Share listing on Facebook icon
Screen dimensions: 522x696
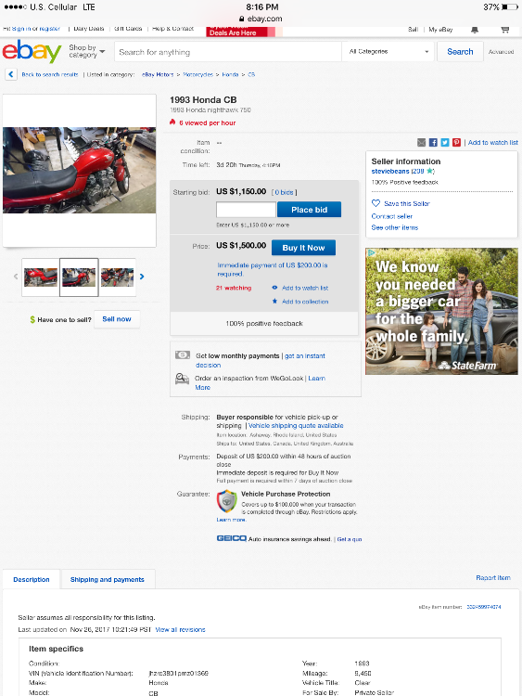pyautogui.click(x=433, y=143)
